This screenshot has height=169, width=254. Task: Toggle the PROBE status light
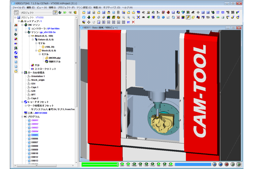(x=134, y=164)
